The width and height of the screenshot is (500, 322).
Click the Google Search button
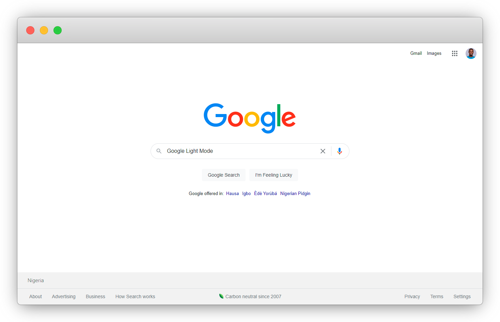pyautogui.click(x=224, y=175)
